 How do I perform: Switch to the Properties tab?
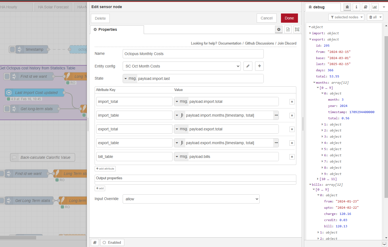click(x=117, y=29)
